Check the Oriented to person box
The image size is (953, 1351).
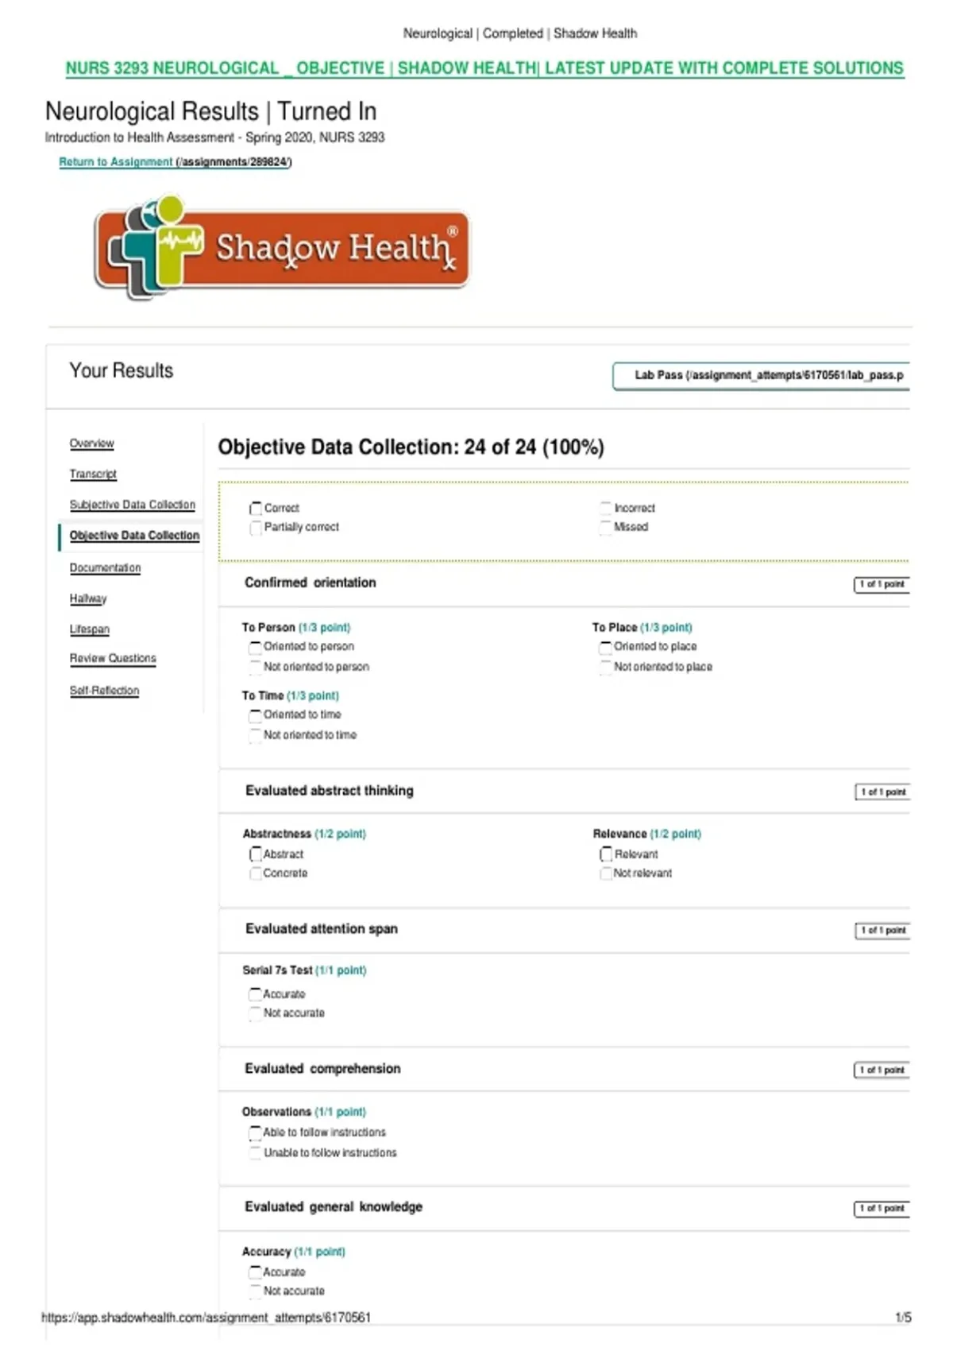[x=255, y=647]
